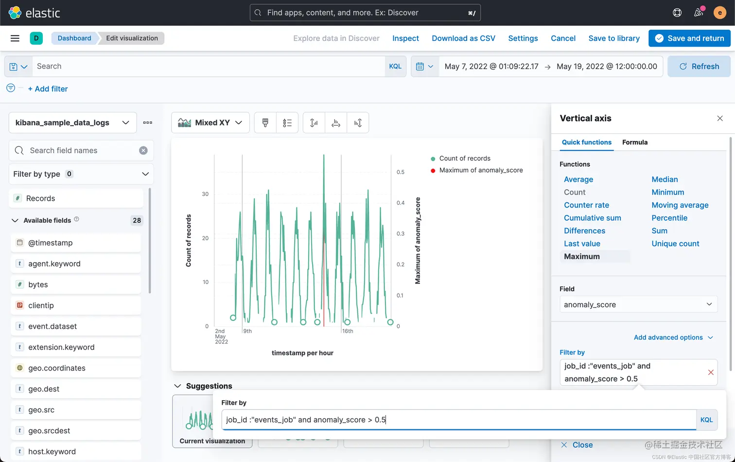
Task: Click the geo.coordinates geo field icon
Action: [x=20, y=368]
